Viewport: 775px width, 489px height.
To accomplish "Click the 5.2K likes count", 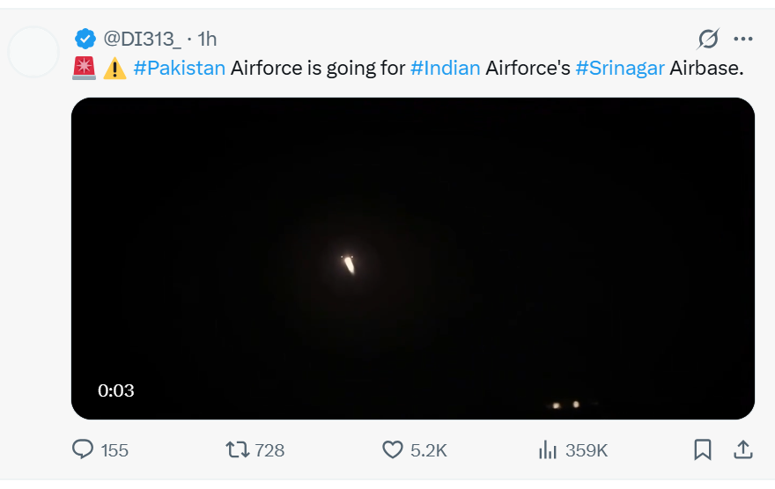I will click(429, 450).
